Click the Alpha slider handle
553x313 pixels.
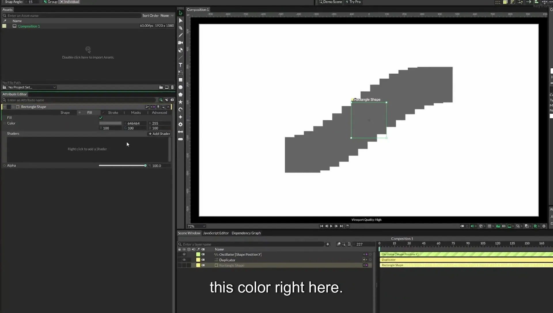point(145,165)
